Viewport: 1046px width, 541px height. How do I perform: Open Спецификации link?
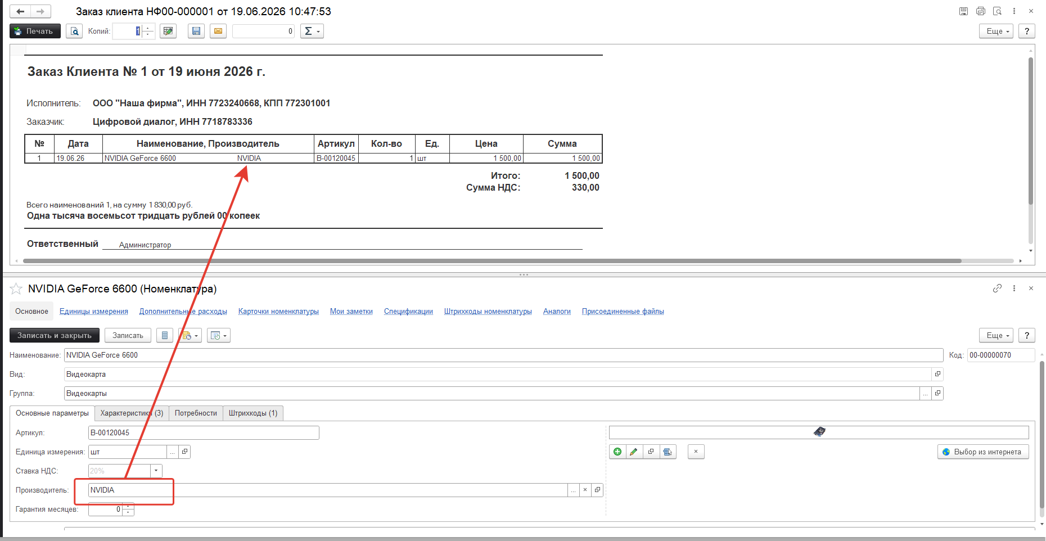[x=408, y=311]
